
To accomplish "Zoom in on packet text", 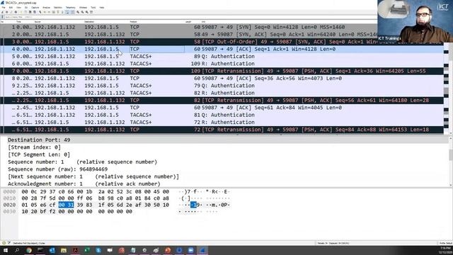I will pos(78,12).
